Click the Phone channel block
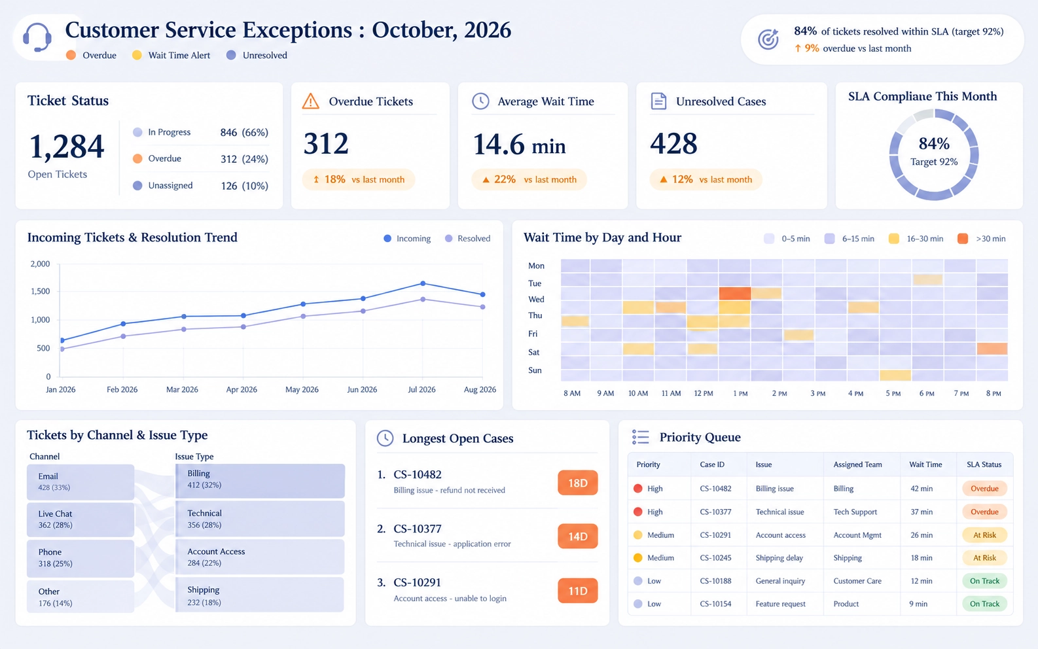Image resolution: width=1038 pixels, height=649 pixels. point(81,558)
